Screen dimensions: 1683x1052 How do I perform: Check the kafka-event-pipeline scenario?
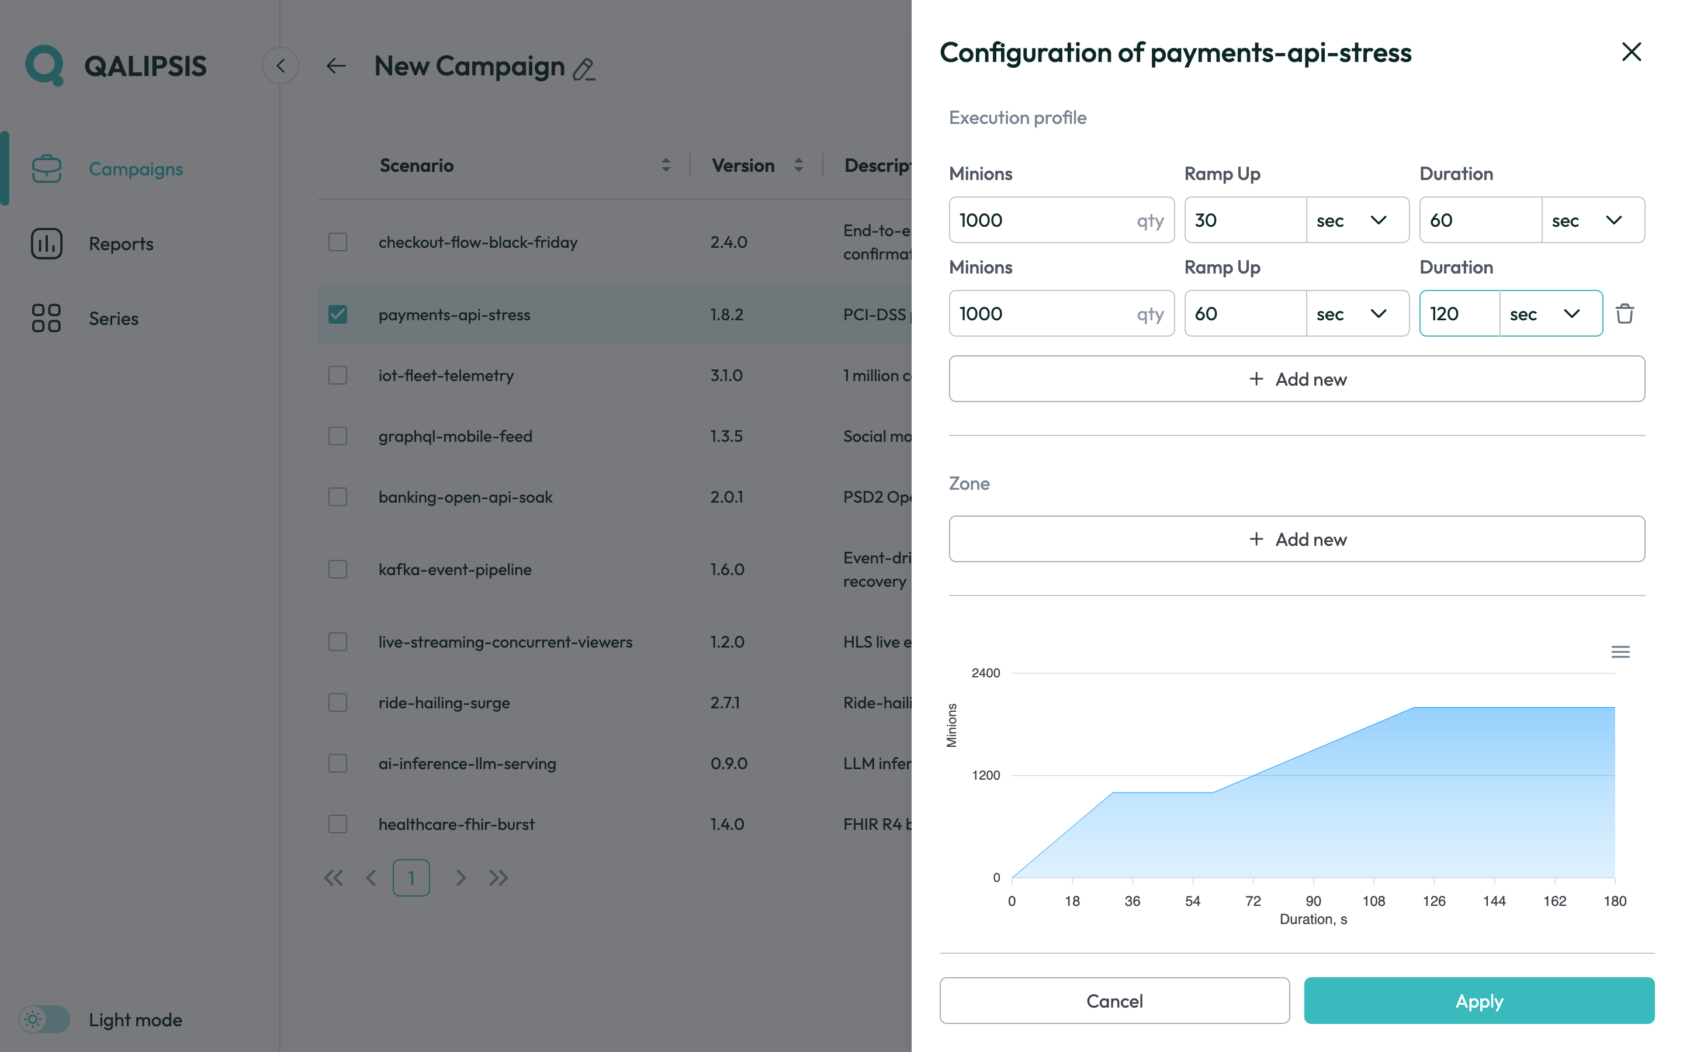(x=338, y=569)
